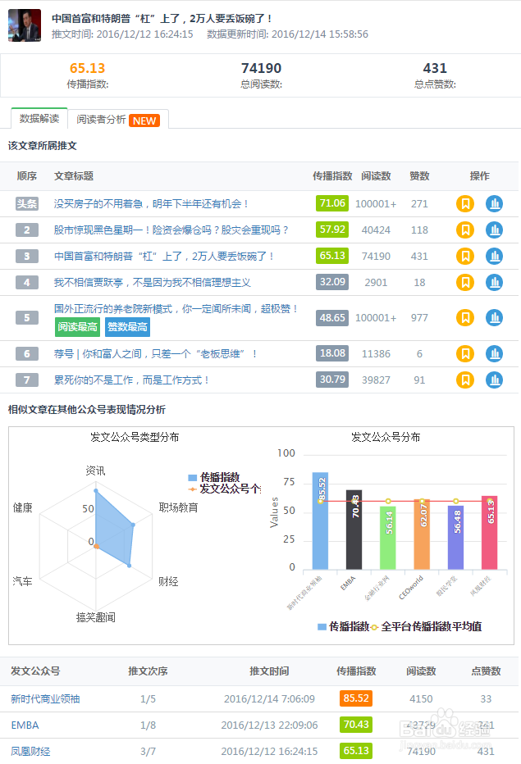
Task: Click the 阅读最高 green badge
Action: pyautogui.click(x=78, y=327)
